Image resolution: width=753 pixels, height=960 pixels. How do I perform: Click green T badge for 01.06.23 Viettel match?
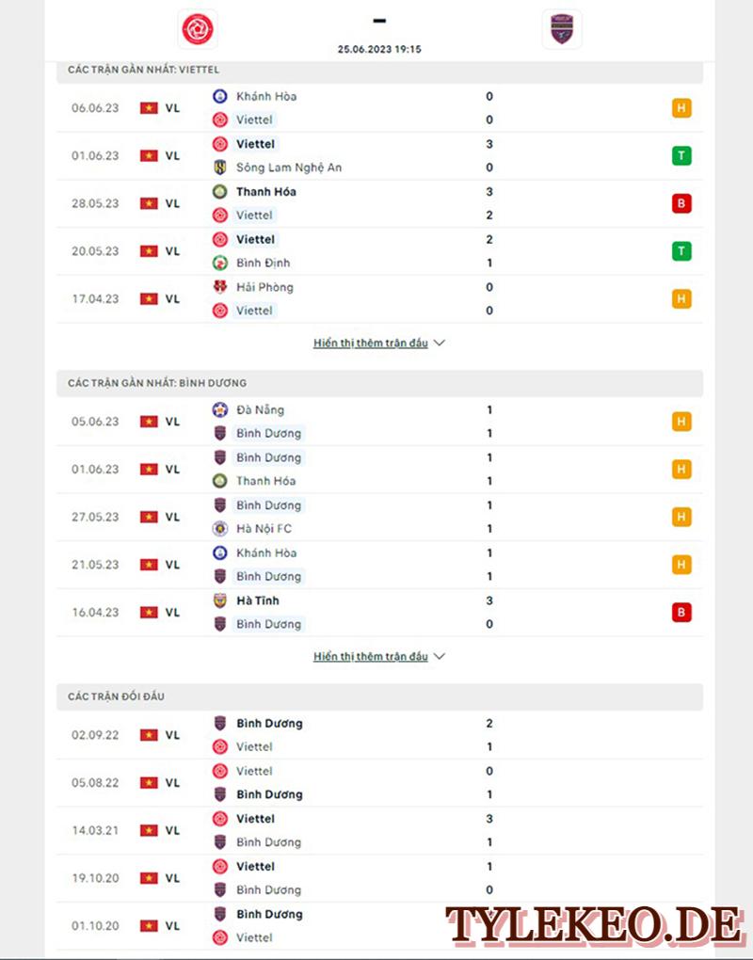(681, 155)
